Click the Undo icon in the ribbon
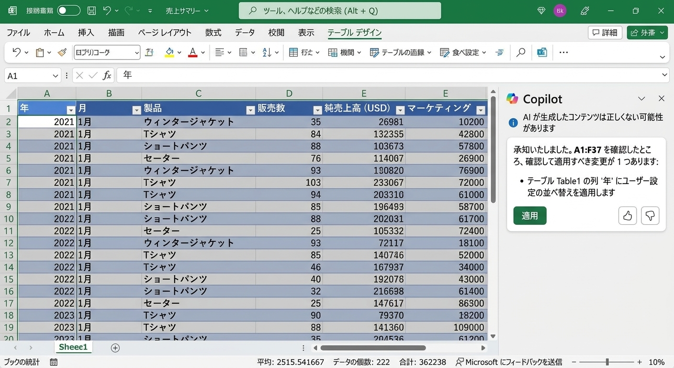Image resolution: width=674 pixels, height=368 pixels. click(17, 52)
